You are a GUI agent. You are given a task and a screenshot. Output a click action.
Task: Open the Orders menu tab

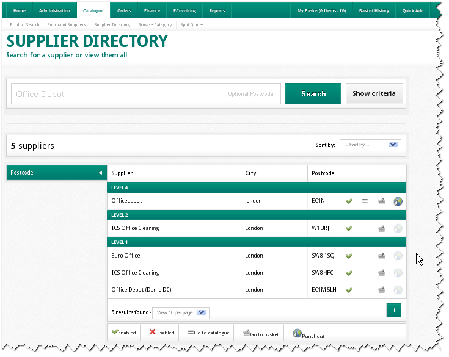click(124, 10)
